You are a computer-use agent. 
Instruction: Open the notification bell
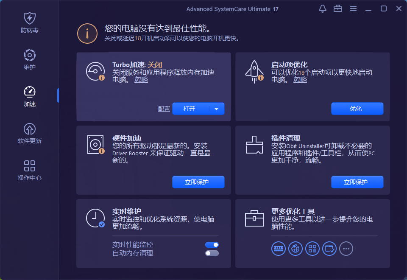pyautogui.click(x=322, y=8)
